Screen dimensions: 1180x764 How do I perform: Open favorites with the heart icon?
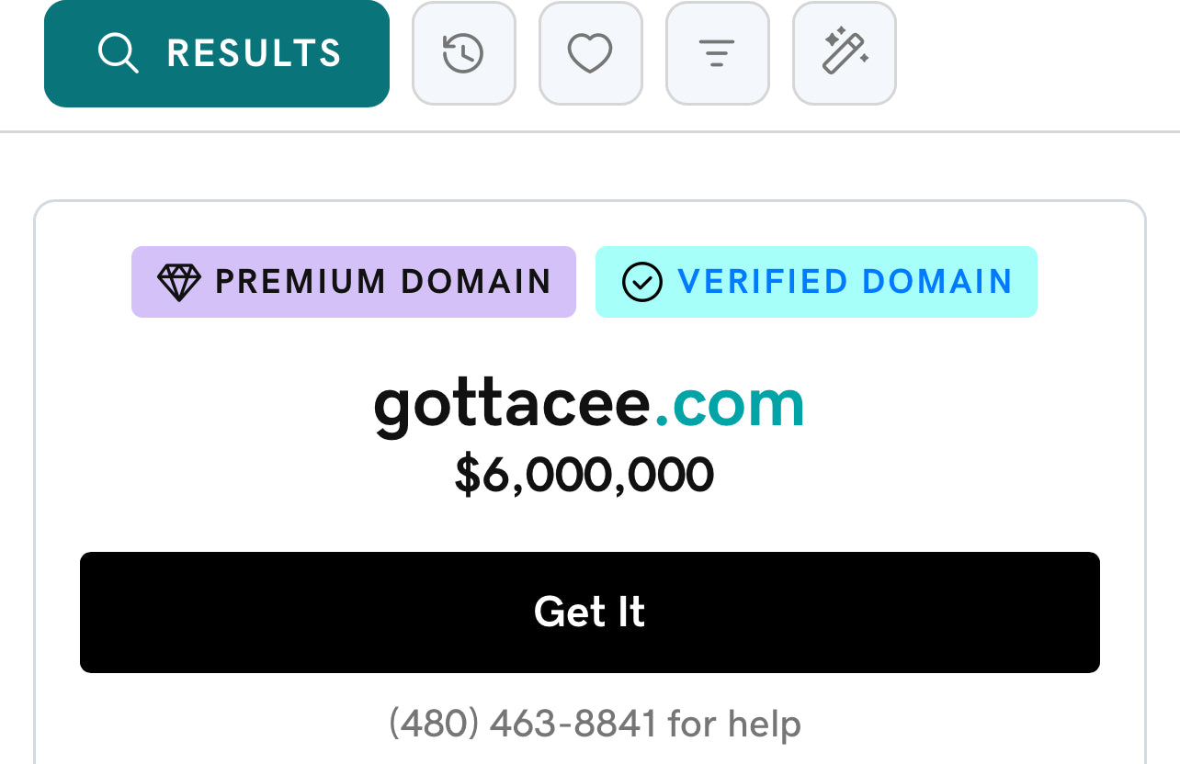(x=590, y=53)
